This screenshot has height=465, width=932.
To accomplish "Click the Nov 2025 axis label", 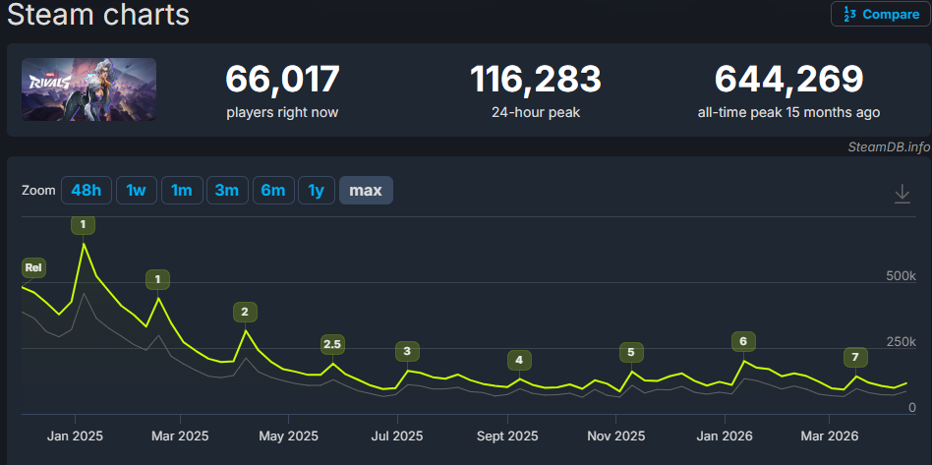I will tap(615, 436).
